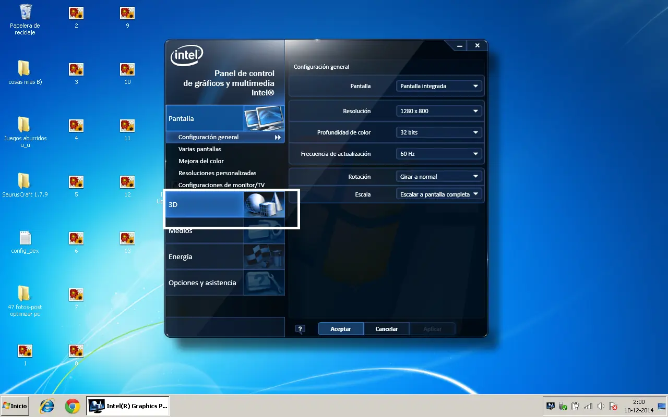Launch Google Chrome from the taskbar

pos(72,406)
